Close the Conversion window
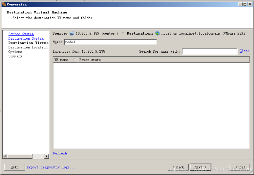 (x=250, y=5)
